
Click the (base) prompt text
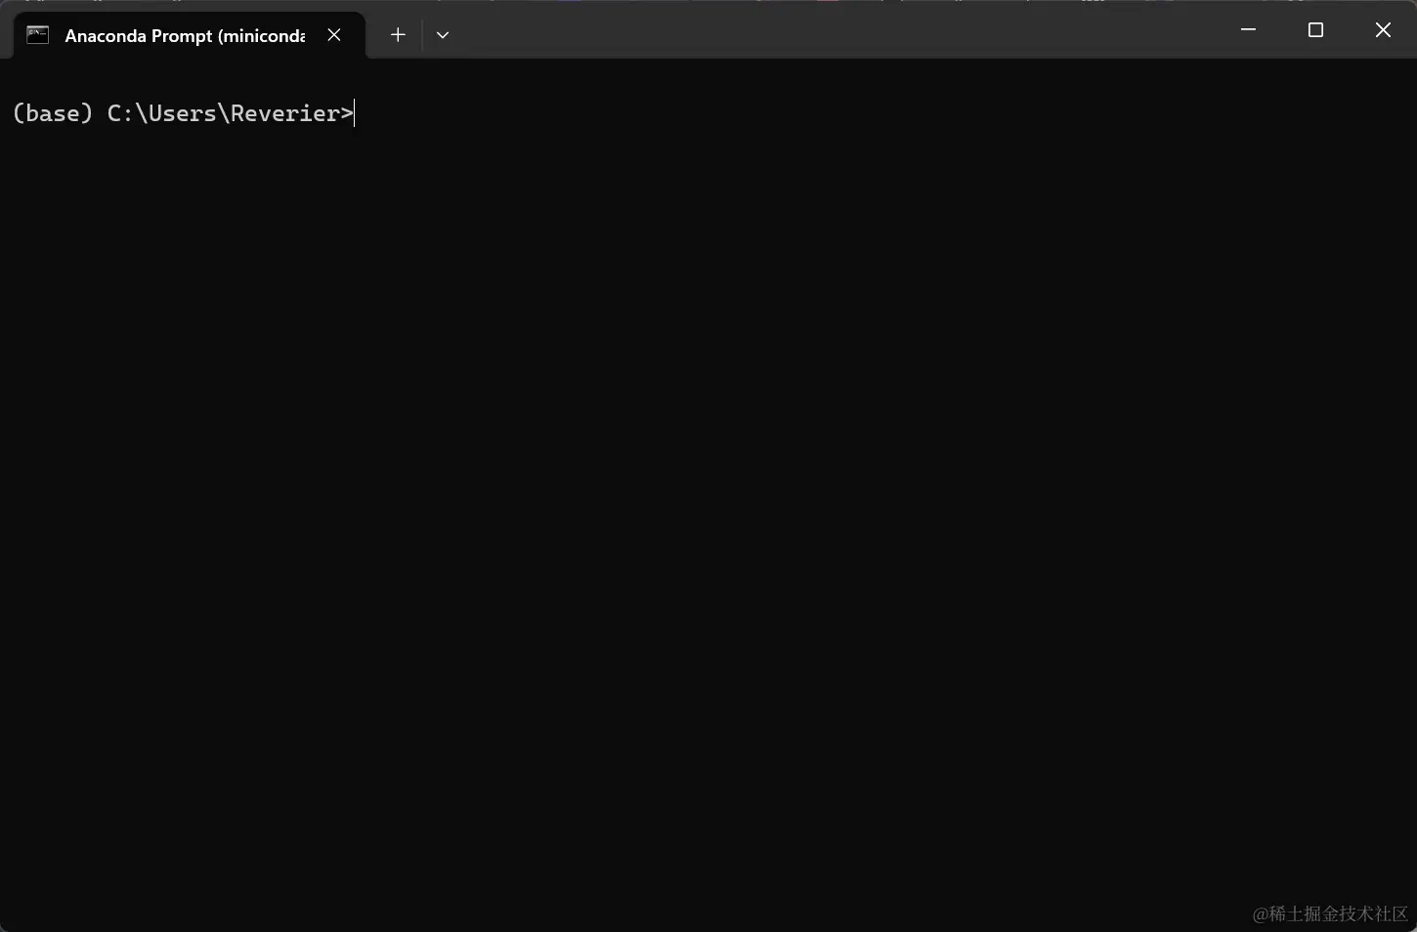coord(53,113)
